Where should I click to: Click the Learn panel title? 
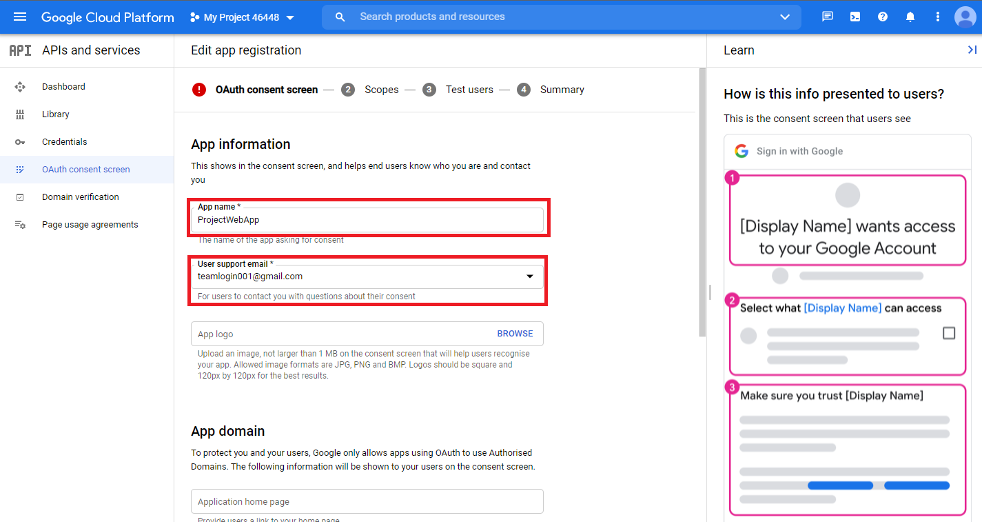(x=739, y=50)
